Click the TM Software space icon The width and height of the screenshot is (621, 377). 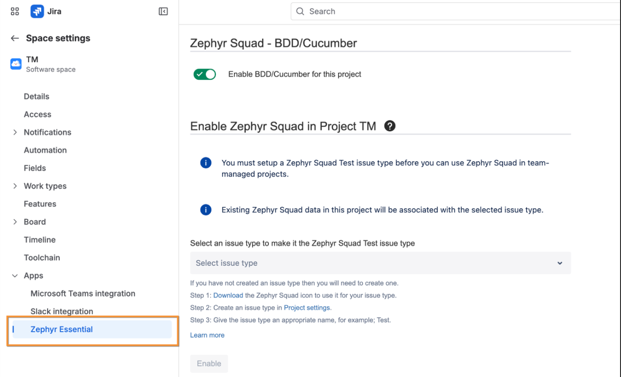click(x=15, y=64)
